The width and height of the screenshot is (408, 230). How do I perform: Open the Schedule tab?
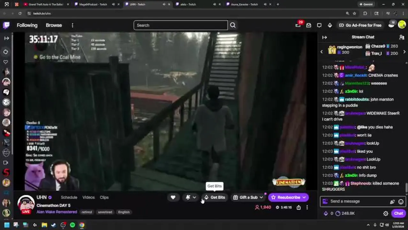click(x=69, y=197)
